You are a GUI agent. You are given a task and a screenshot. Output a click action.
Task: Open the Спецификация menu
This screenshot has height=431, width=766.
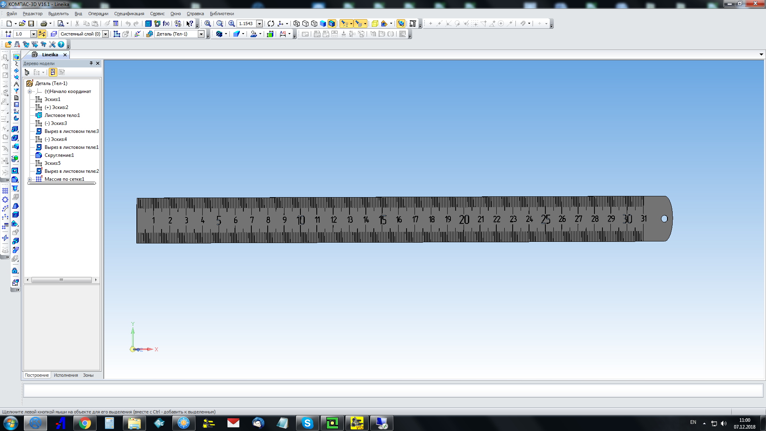129,14
